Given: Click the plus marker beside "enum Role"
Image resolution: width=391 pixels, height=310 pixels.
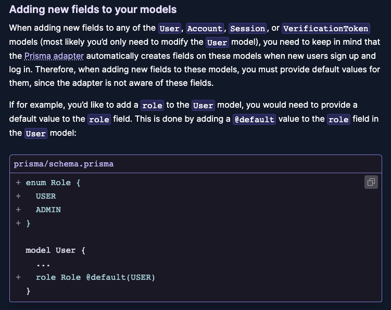Looking at the screenshot, I should (18, 183).
